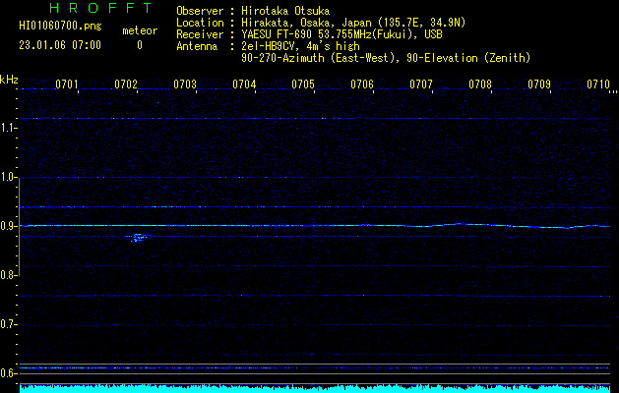The width and height of the screenshot is (619, 393).
Task: Click the meteor count value 0
Action: coord(140,45)
